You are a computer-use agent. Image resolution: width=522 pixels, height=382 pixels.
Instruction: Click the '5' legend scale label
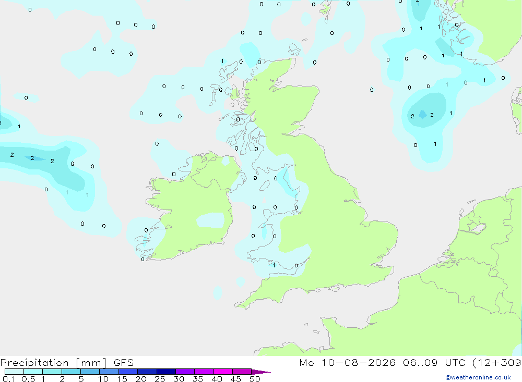tap(81, 379)
